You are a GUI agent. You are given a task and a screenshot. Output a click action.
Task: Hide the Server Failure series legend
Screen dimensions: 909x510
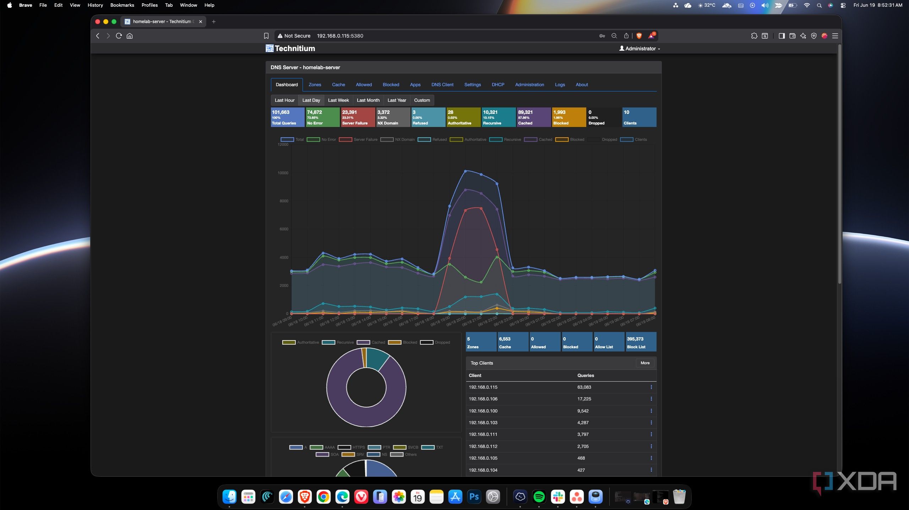358,140
